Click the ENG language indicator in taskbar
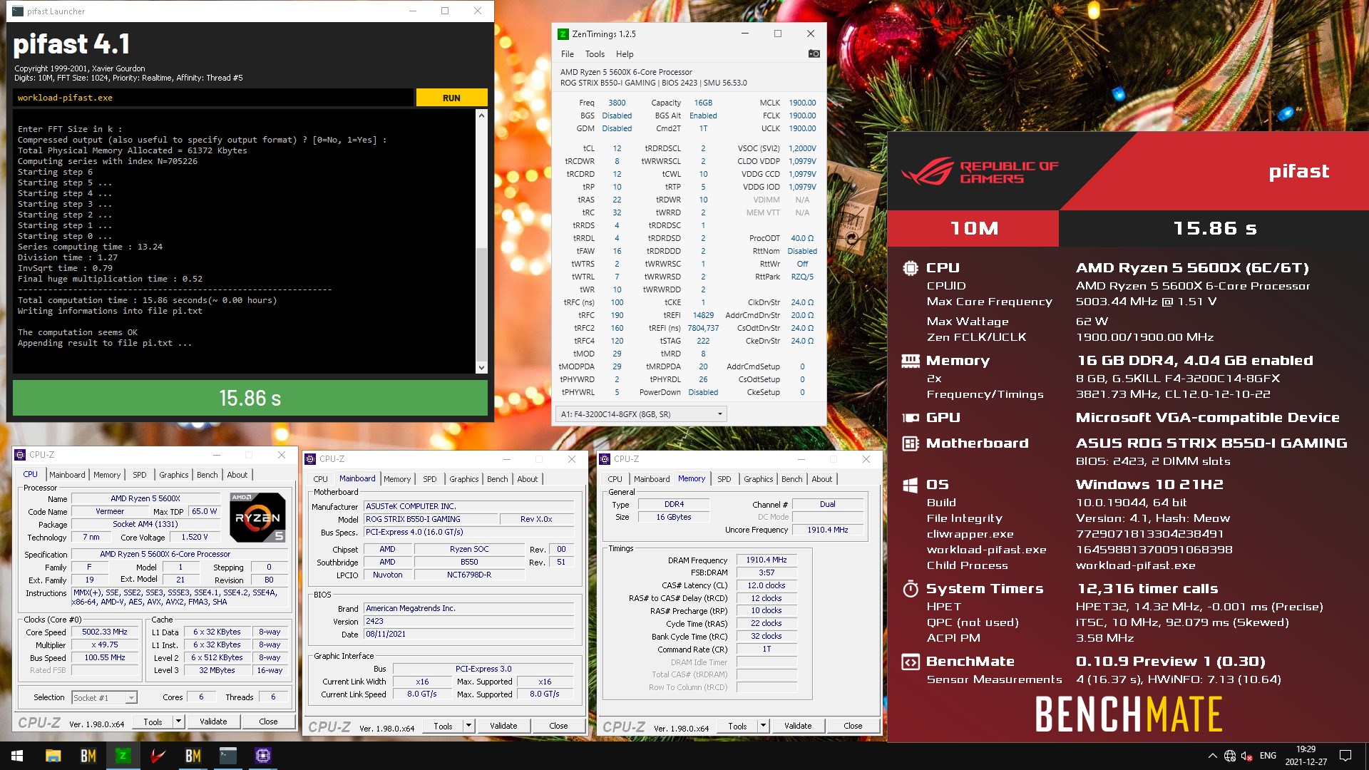Viewport: 1369px width, 770px height. pyautogui.click(x=1268, y=756)
